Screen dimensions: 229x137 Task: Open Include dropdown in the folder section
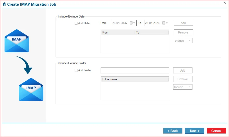(x=183, y=87)
